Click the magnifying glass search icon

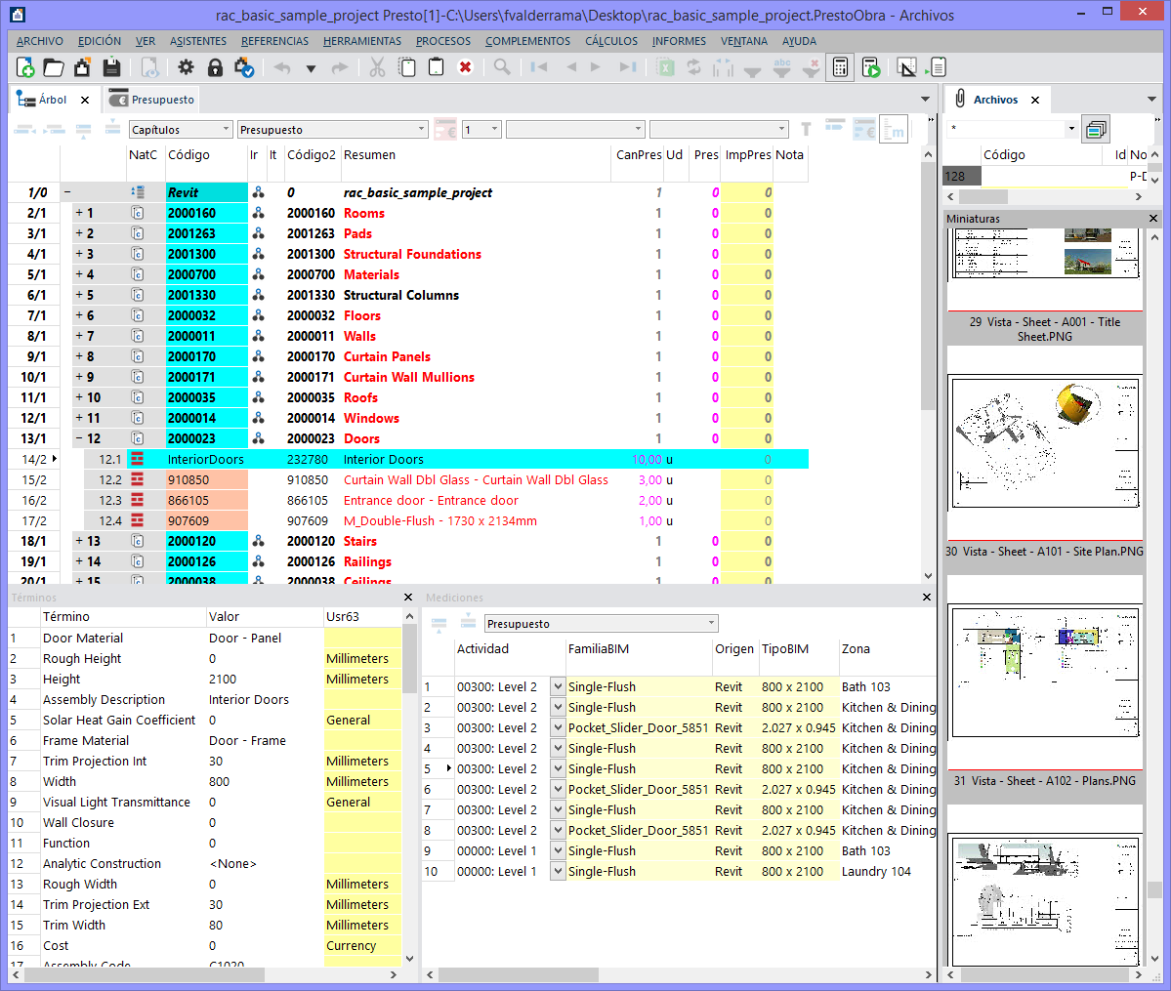pos(502,67)
